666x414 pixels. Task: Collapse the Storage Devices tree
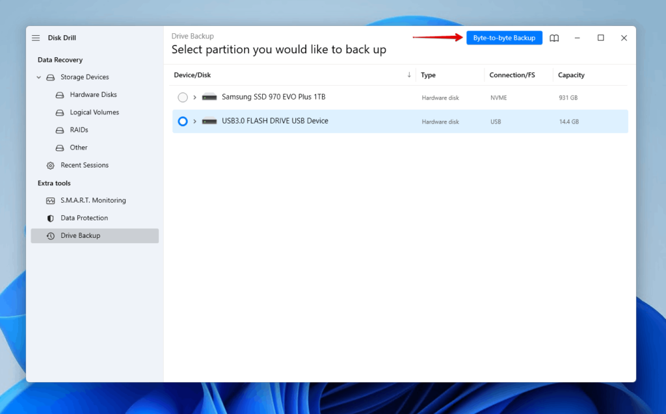click(38, 77)
